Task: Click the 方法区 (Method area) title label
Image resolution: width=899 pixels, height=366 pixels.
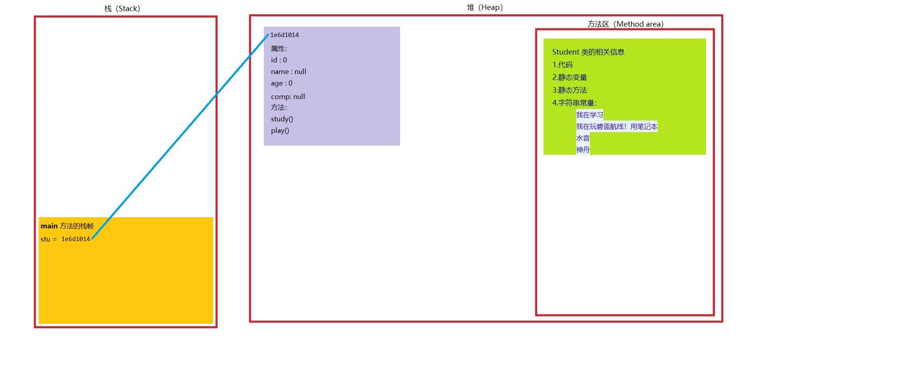Action: (626, 24)
